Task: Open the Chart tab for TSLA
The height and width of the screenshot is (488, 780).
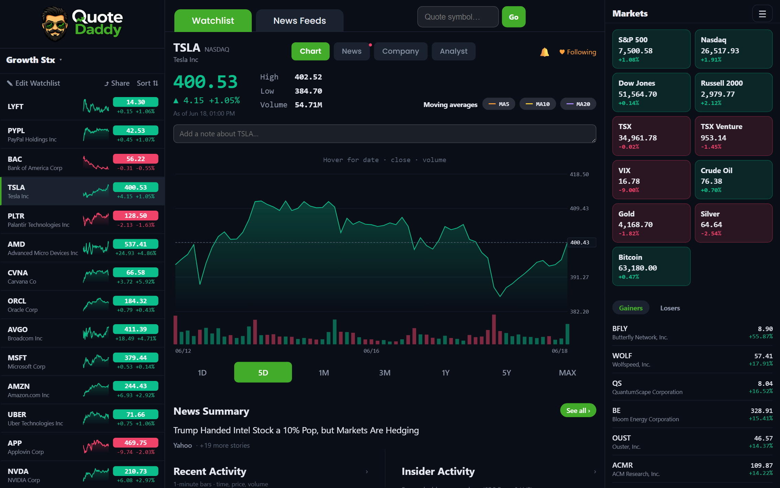Action: (311, 51)
